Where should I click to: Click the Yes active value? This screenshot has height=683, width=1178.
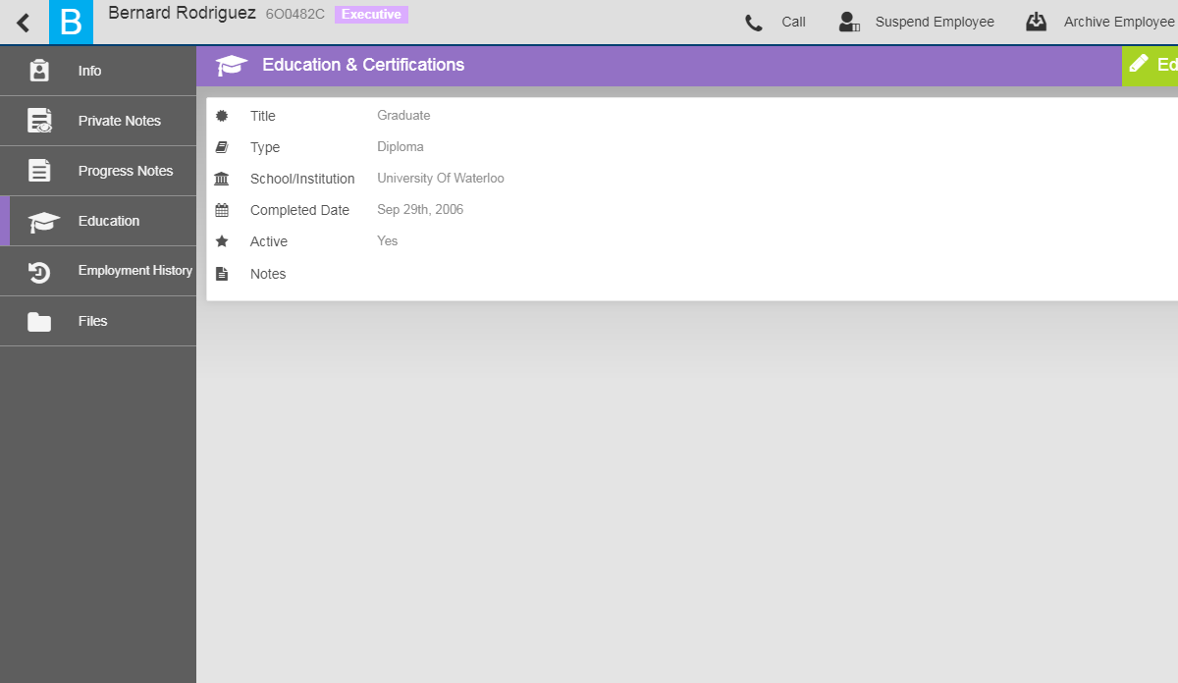388,241
